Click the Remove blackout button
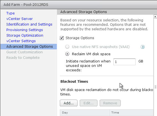 [x=110, y=103]
